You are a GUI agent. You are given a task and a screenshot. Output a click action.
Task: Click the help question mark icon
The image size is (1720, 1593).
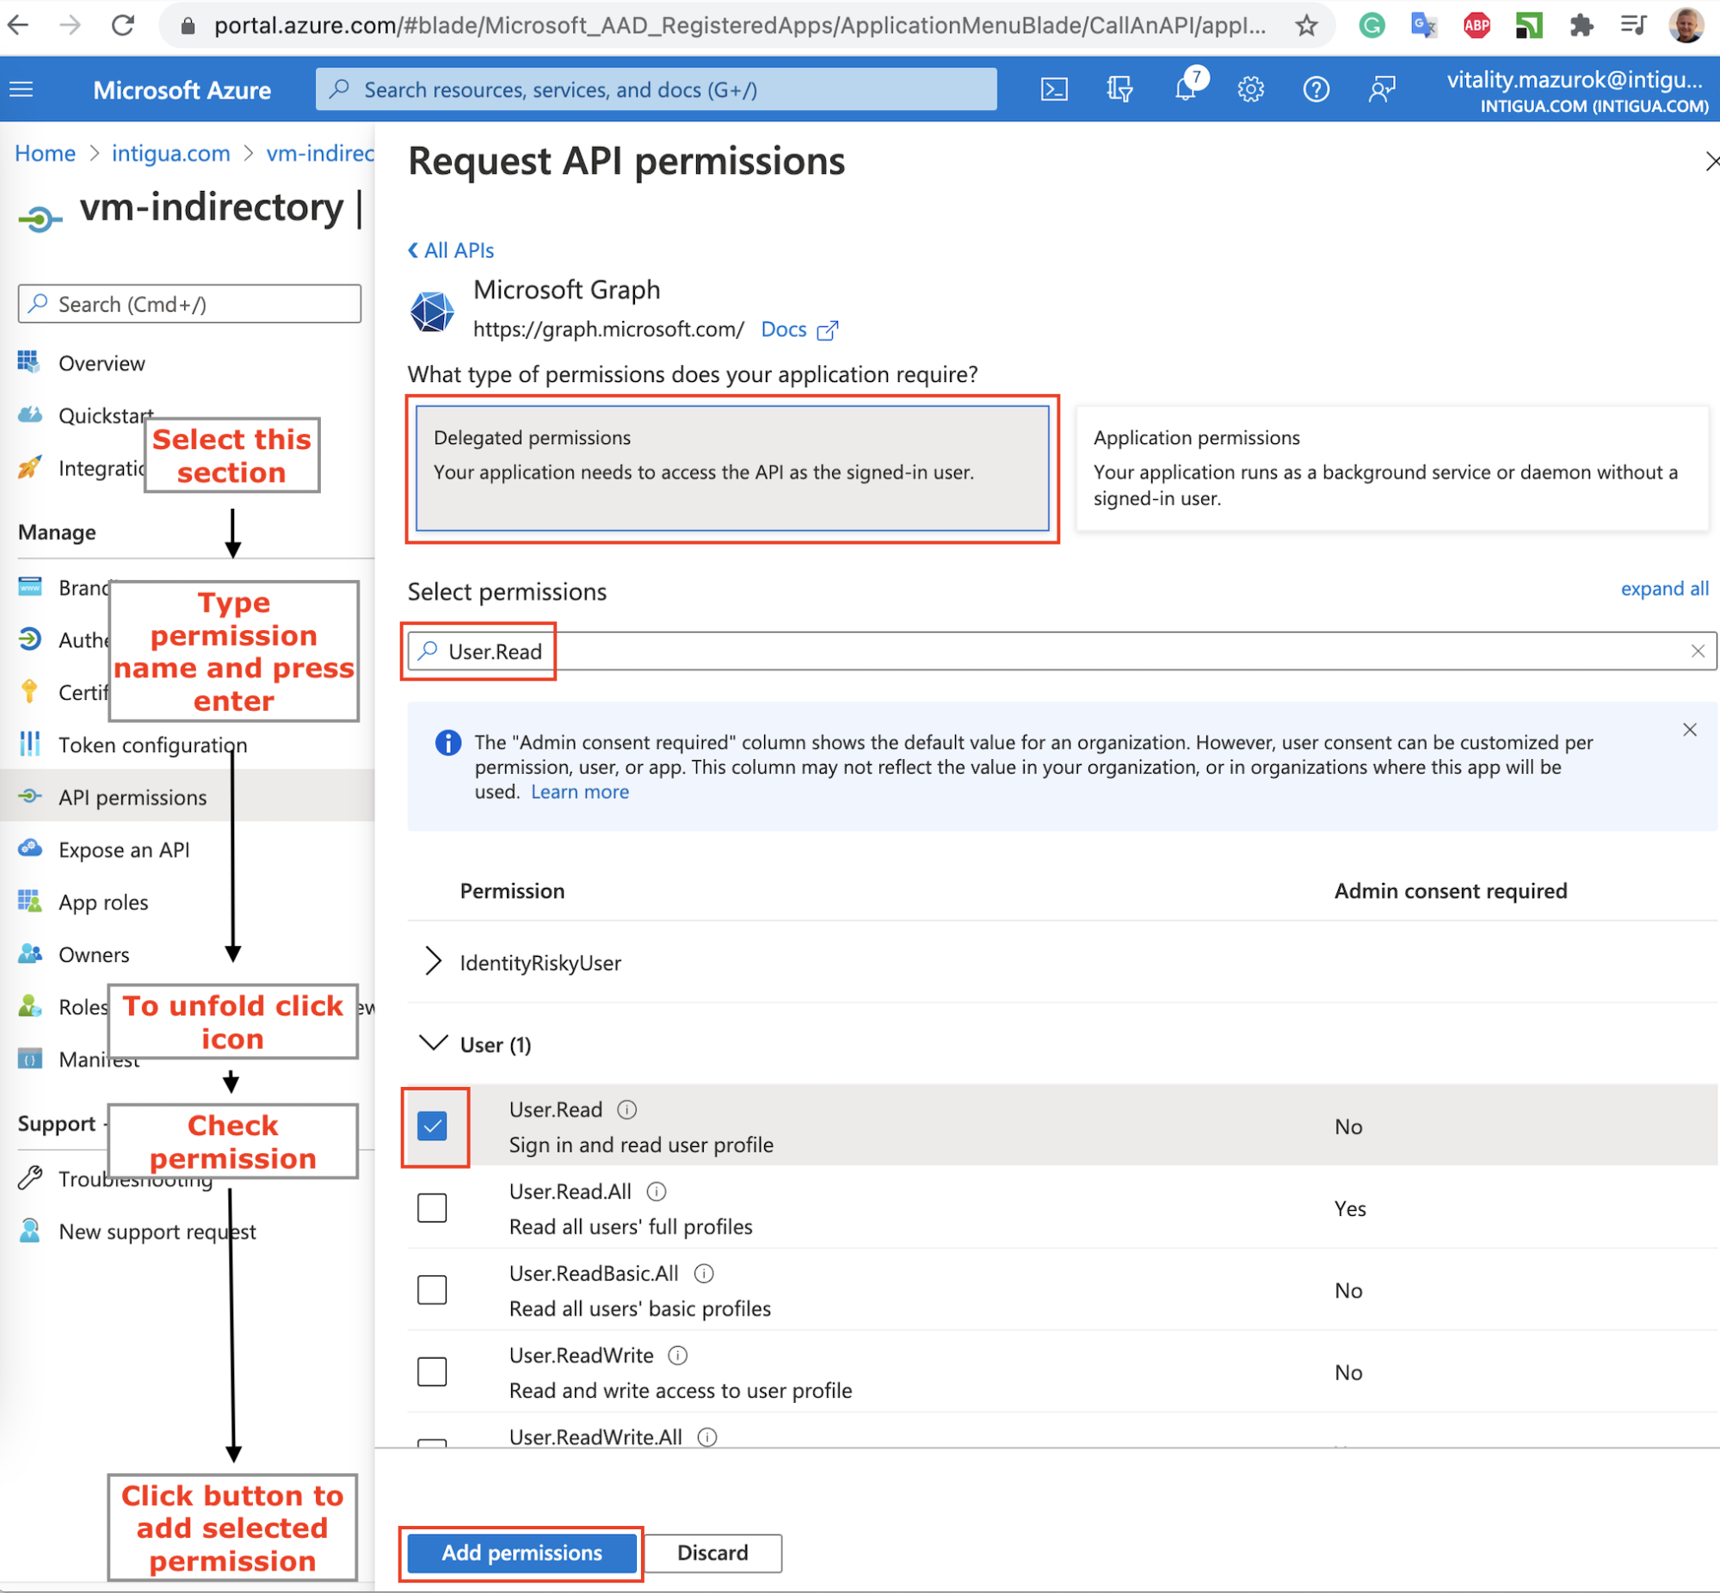1316,90
